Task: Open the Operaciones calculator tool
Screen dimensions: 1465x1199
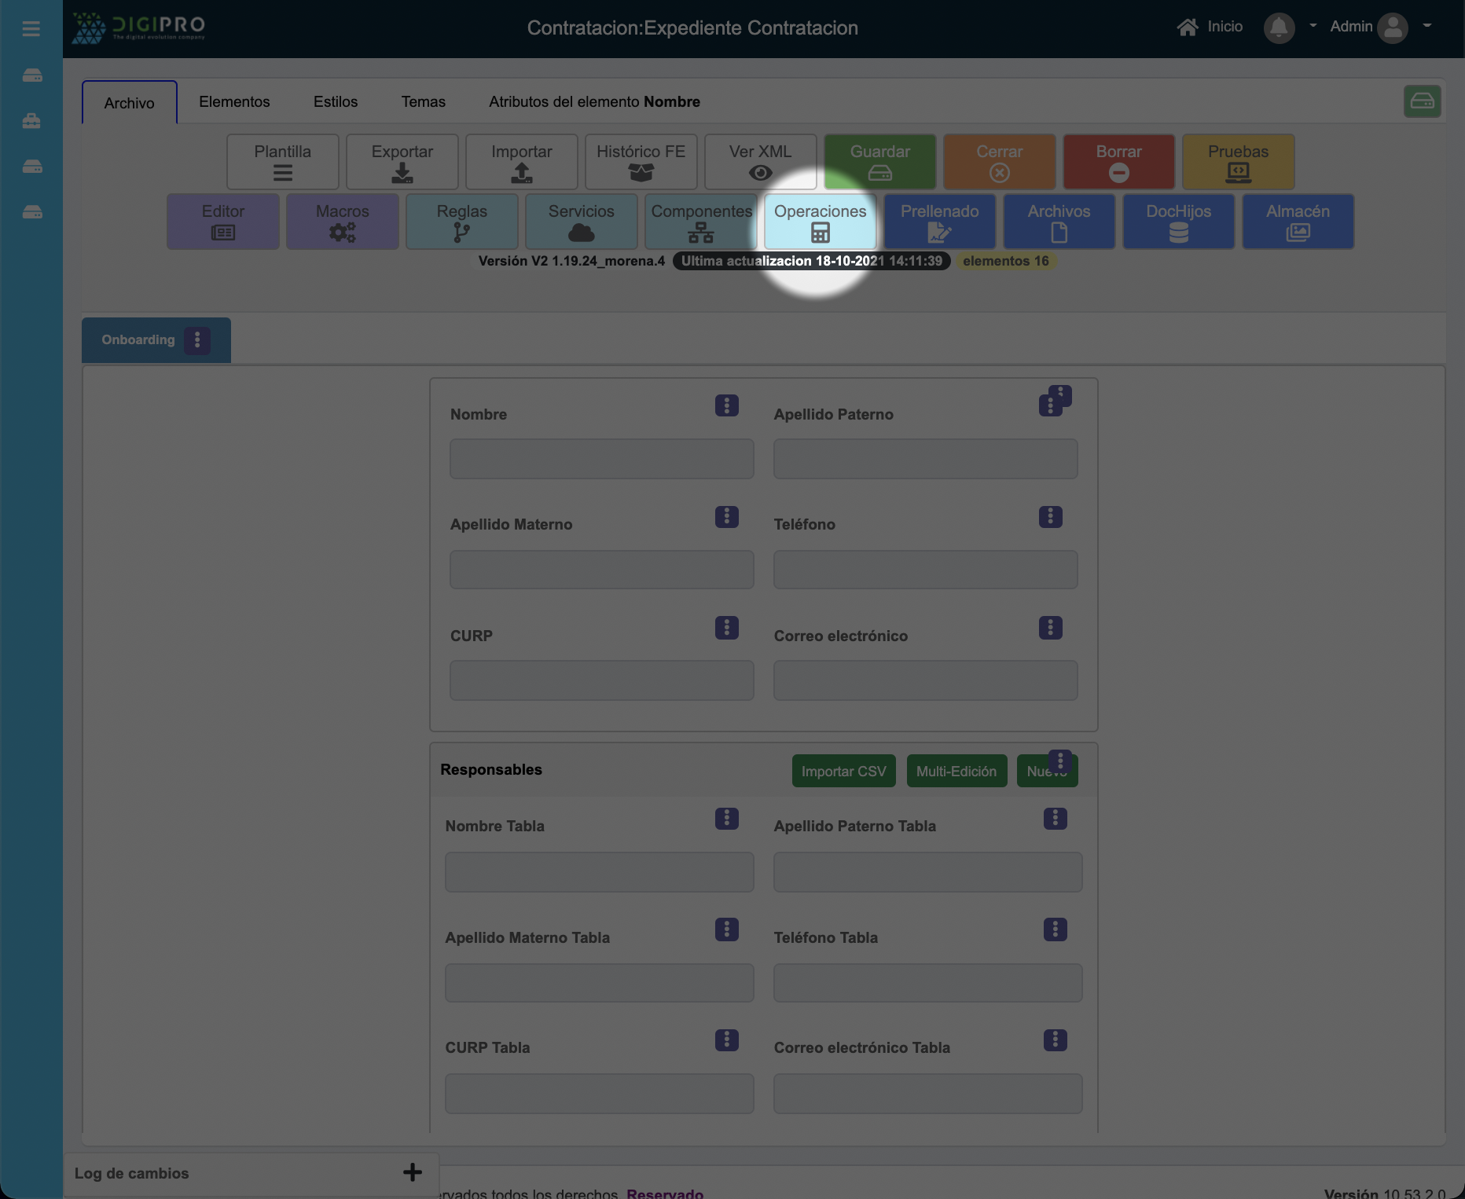Action: [820, 222]
